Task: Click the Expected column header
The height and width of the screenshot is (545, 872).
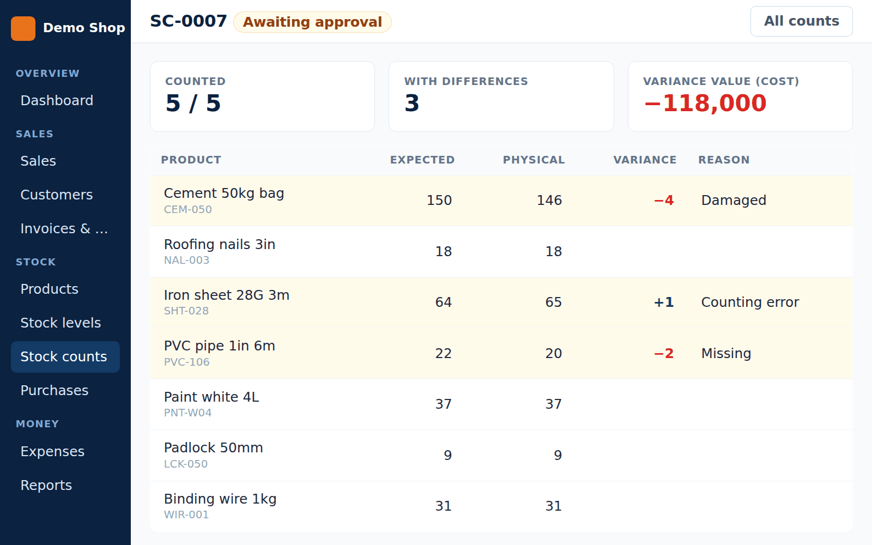Action: point(422,160)
